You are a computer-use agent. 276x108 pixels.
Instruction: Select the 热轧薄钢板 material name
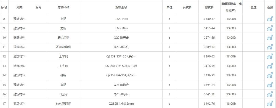(x=63, y=104)
